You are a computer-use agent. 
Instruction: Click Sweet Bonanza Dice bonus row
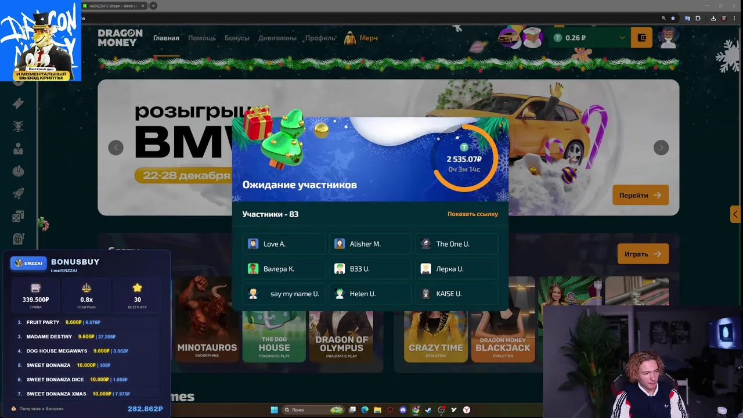87,380
